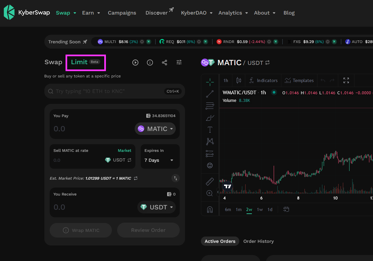The image size is (373, 261).
Task: Select the text annotation tool
Action: click(x=210, y=130)
